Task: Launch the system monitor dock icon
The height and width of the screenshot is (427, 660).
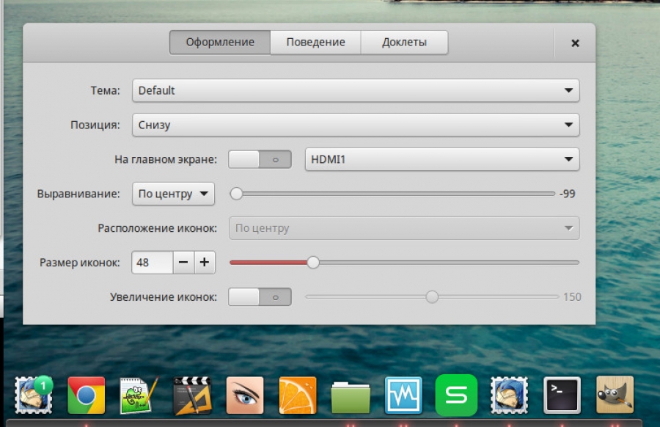Action: click(403, 395)
